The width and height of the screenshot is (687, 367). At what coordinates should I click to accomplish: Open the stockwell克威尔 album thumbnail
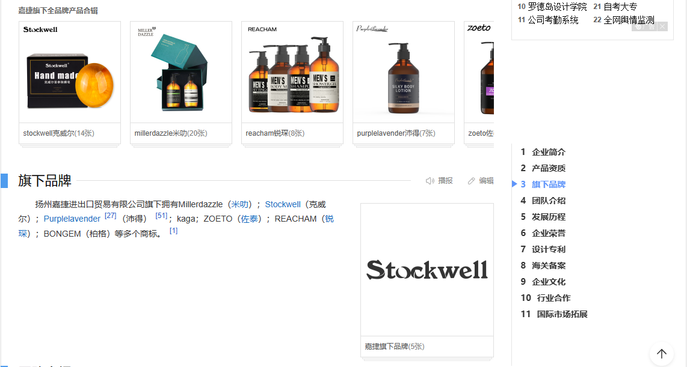click(70, 72)
